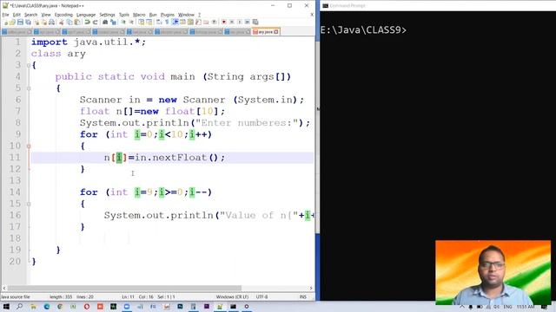Screen dimensions: 556x312
Task: Open the Edit menu
Action: [x=17, y=15]
